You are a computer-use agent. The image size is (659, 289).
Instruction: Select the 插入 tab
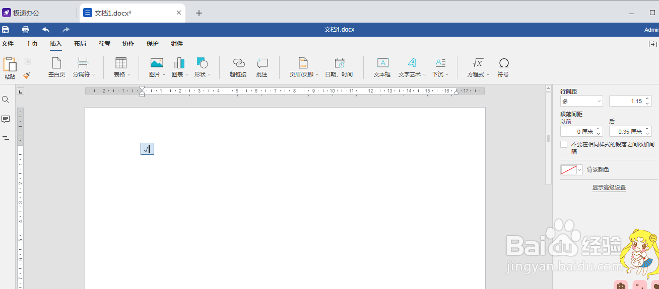click(55, 44)
